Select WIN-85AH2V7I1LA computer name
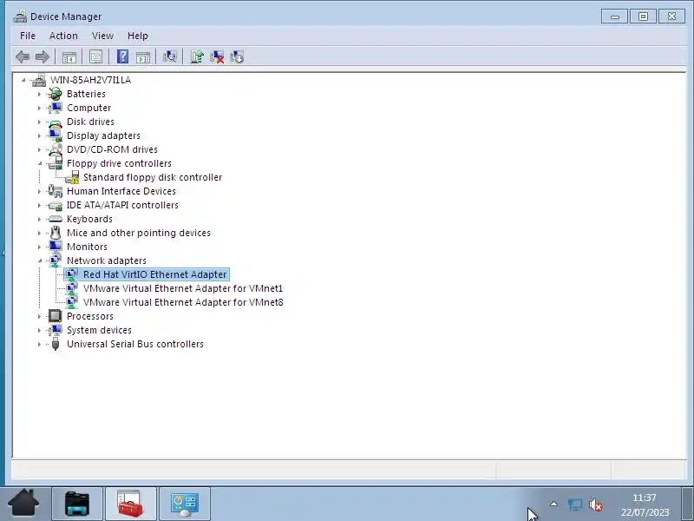Image resolution: width=694 pixels, height=521 pixels. point(90,80)
